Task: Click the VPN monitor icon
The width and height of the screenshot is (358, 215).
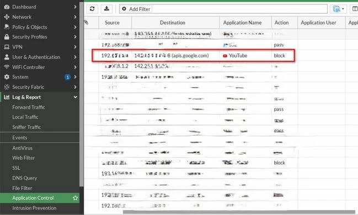Action: (x=7, y=47)
